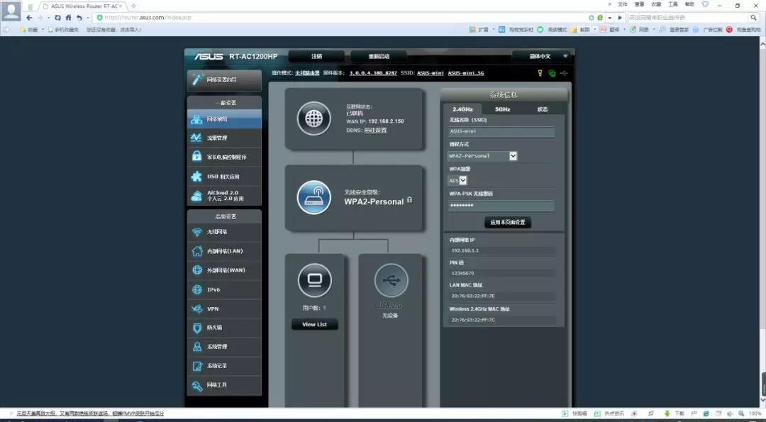Switch to 5GHz tab in System Info
This screenshot has width=766, height=422.
503,109
